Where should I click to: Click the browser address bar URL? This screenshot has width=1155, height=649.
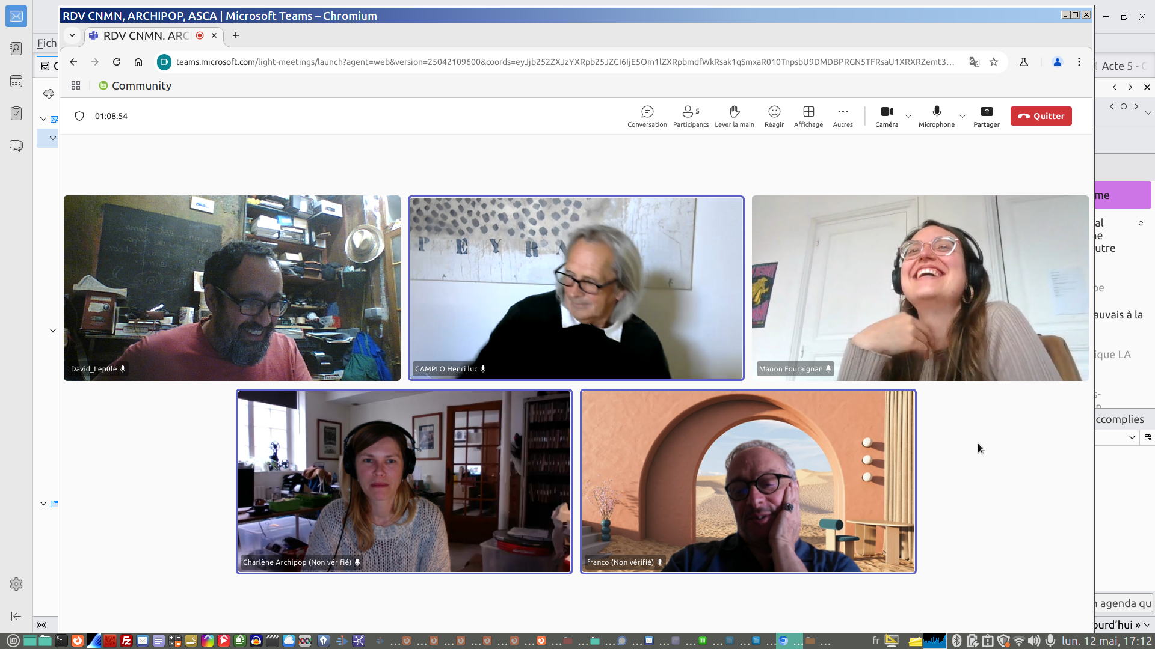click(564, 62)
